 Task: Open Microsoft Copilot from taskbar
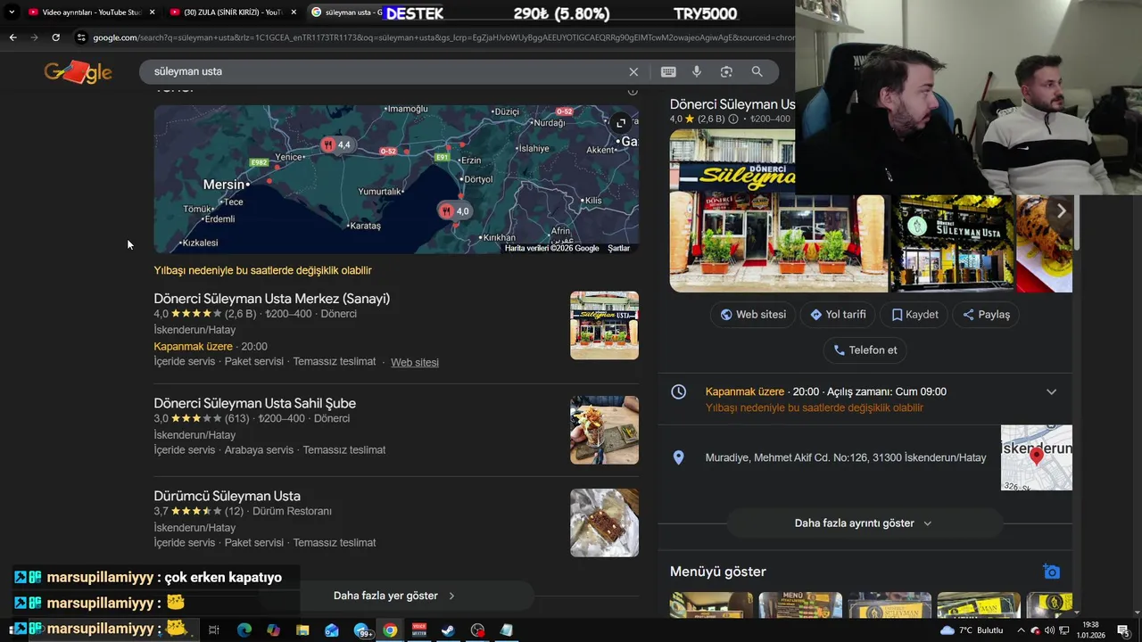point(273,630)
